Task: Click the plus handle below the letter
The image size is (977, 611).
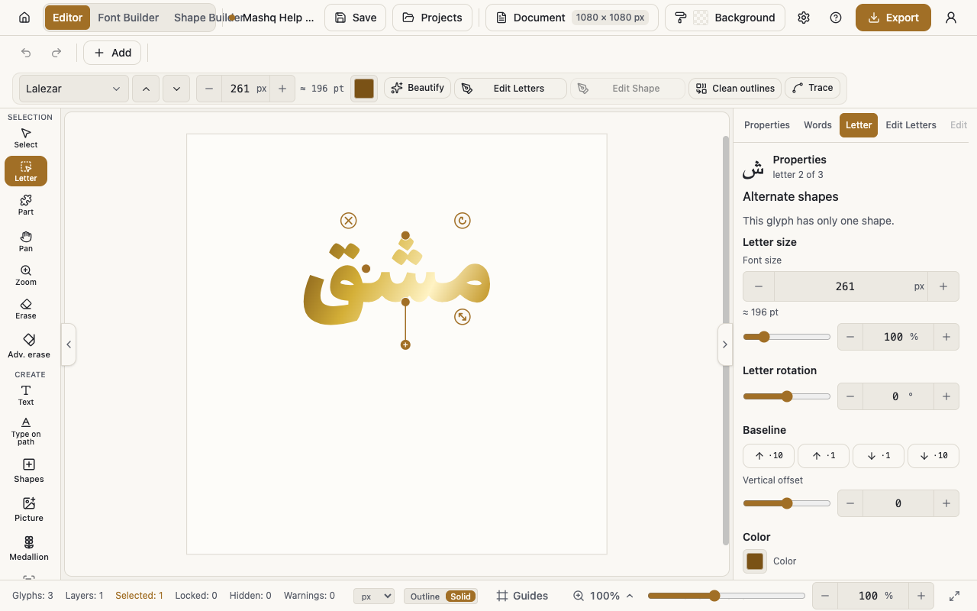Action: (x=405, y=345)
